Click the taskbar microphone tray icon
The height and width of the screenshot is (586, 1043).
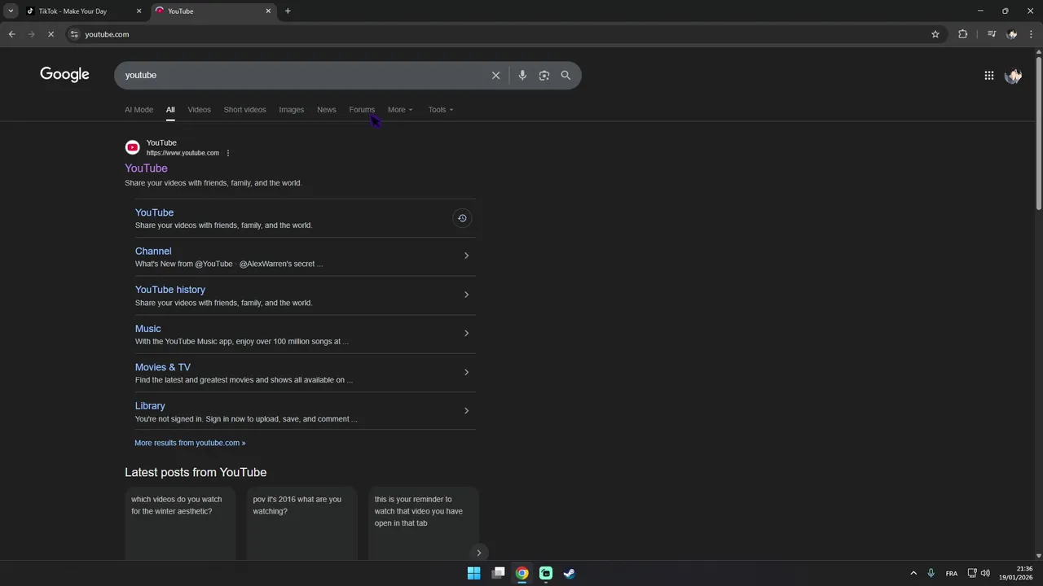click(x=931, y=573)
